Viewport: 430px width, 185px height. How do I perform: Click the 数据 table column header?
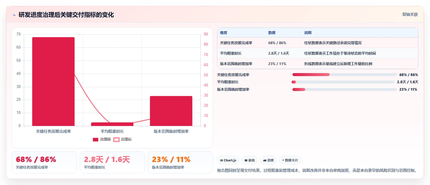[x=272, y=33]
